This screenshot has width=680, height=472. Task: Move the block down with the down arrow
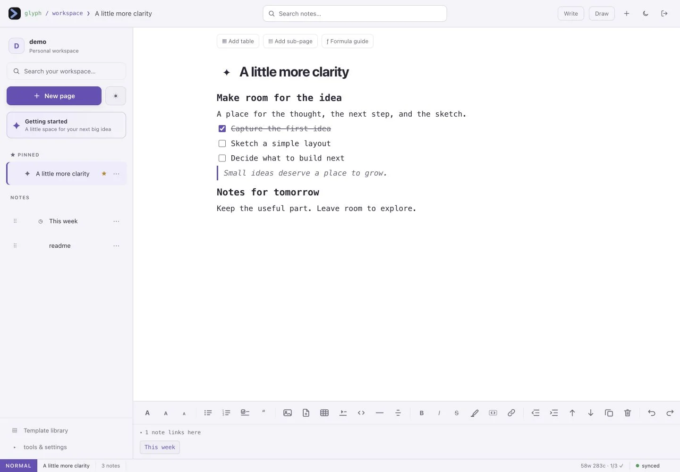pyautogui.click(x=591, y=413)
